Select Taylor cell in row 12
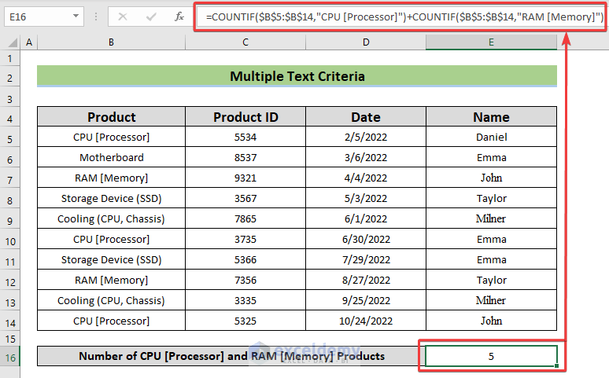Image resolution: width=609 pixels, height=378 pixels. click(491, 280)
